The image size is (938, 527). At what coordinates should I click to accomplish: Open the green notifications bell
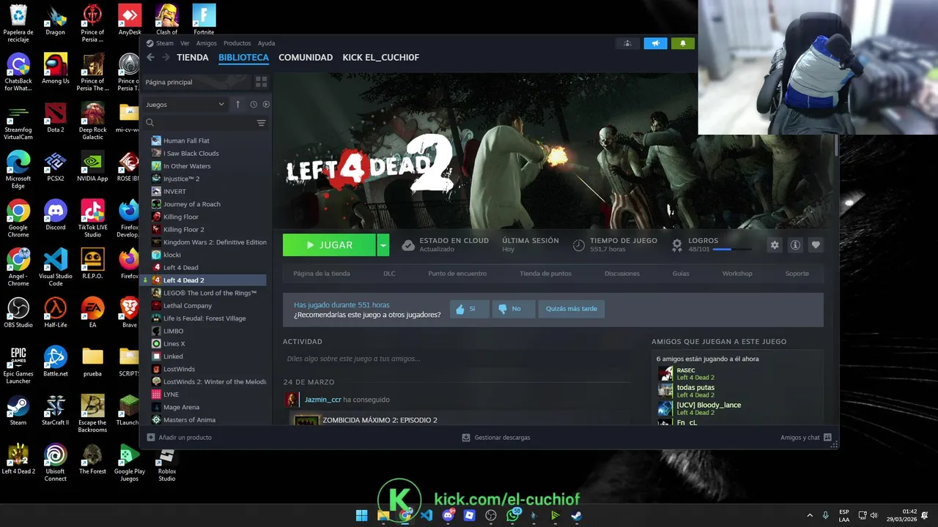click(683, 43)
